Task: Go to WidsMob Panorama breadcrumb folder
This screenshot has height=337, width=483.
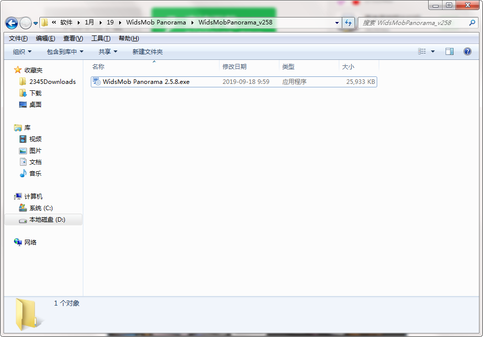Action: coord(156,22)
